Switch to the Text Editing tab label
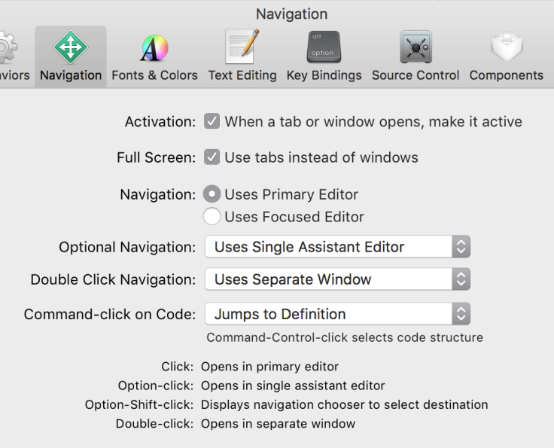Screen dimensions: 554x448 click(x=242, y=75)
